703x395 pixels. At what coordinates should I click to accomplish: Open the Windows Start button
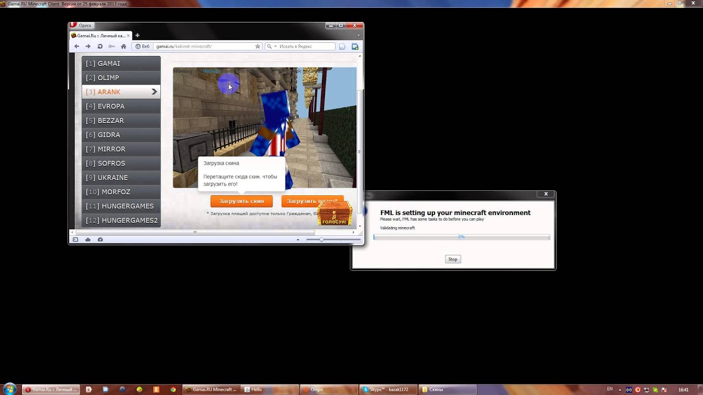click(9, 389)
